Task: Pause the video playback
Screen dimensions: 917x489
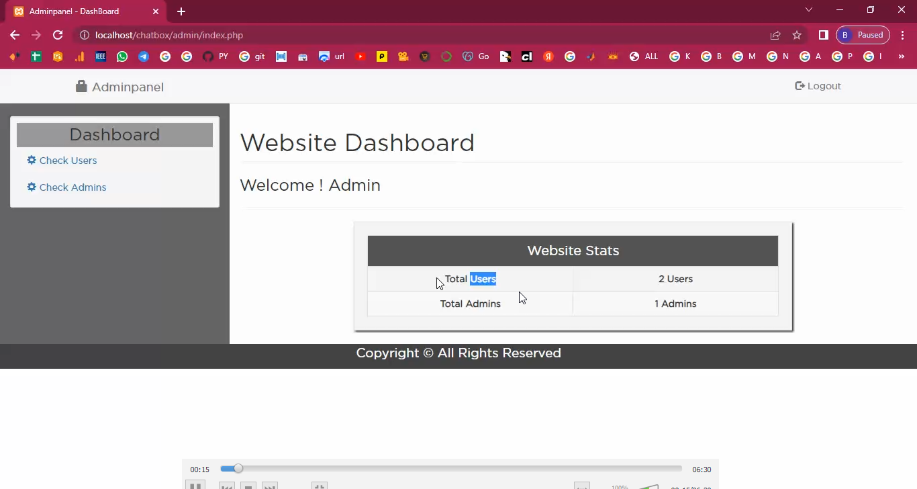Action: click(195, 486)
